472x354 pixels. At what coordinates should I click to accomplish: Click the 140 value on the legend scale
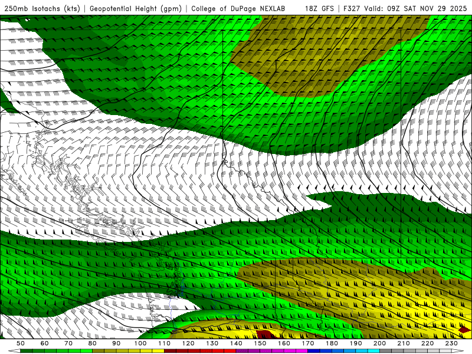click(236, 343)
